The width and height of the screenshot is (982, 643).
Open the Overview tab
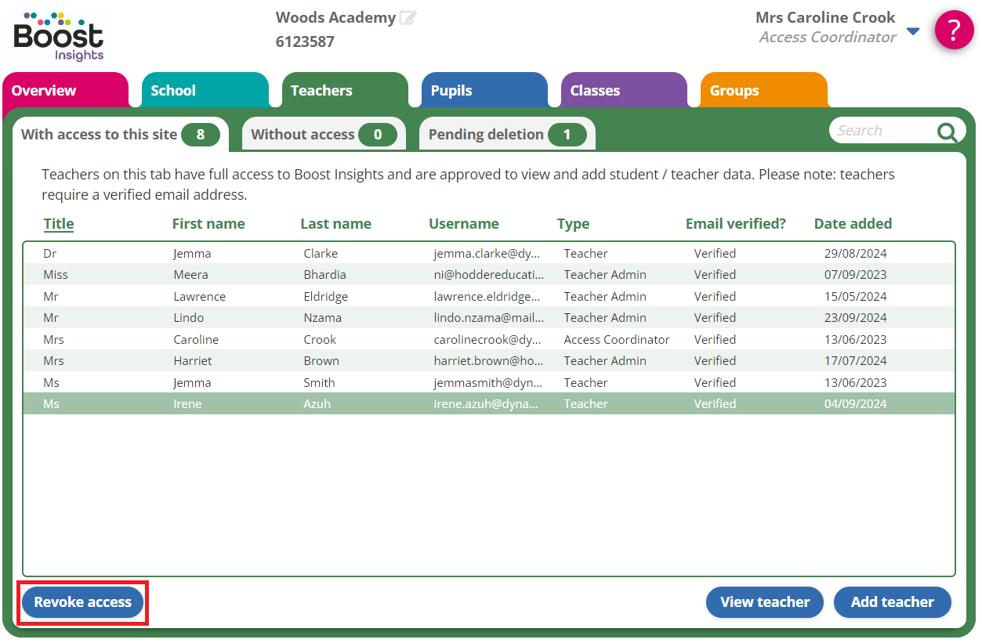45,91
